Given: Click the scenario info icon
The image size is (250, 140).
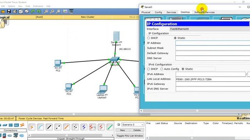Looking at the screenshot, I should [x=118, y=124].
